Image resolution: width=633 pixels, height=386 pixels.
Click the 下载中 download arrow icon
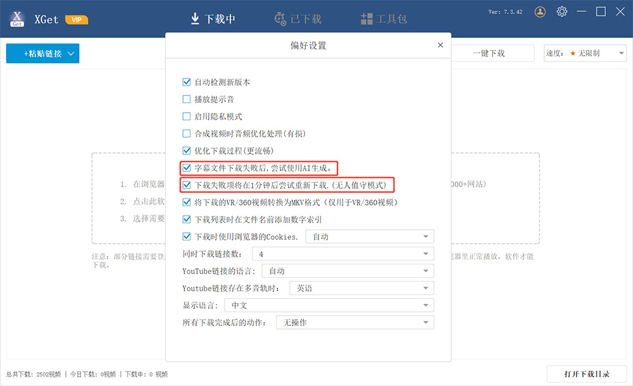[x=195, y=18]
